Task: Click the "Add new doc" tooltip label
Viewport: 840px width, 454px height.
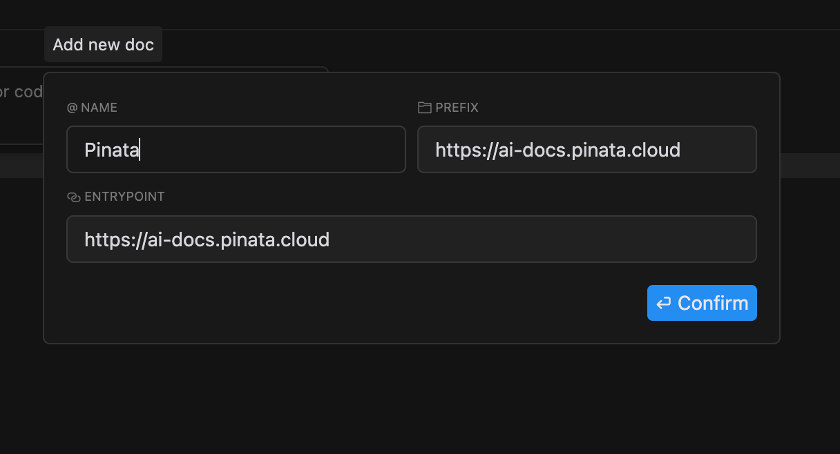Action: click(x=103, y=45)
